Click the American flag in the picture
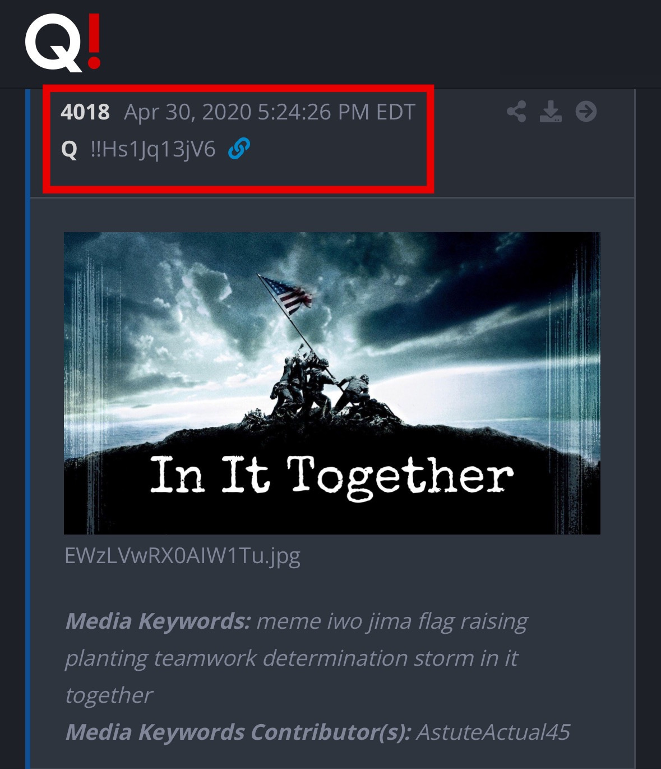Viewport: 661px width, 769px height. (x=285, y=294)
